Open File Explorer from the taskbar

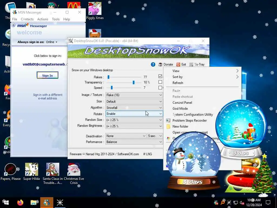point(34,203)
